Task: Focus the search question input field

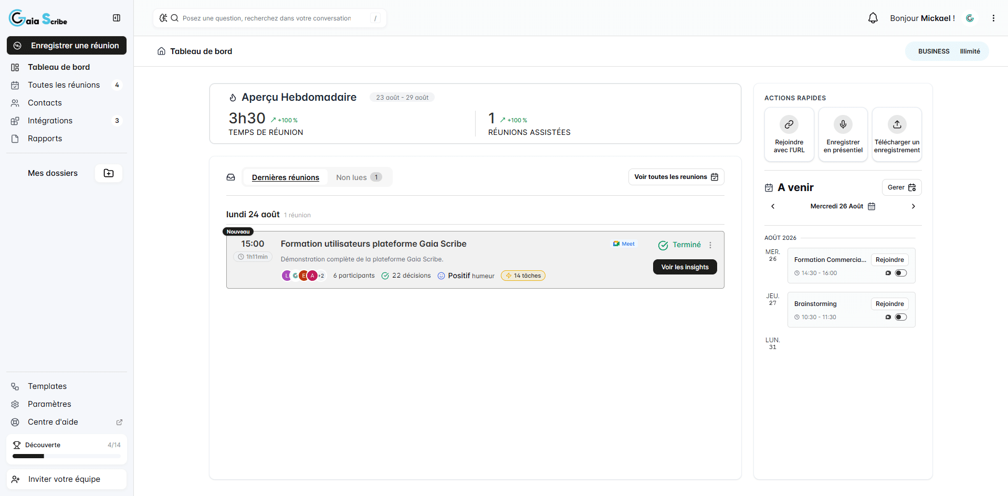Action: point(270,18)
